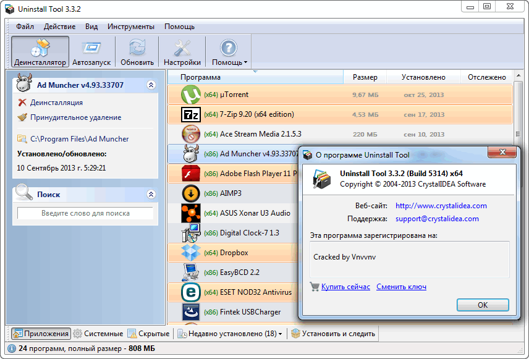Image resolution: width=529 pixels, height=359 pixels.
Task: Click the shopping cart icon in dialog
Action: (315, 287)
